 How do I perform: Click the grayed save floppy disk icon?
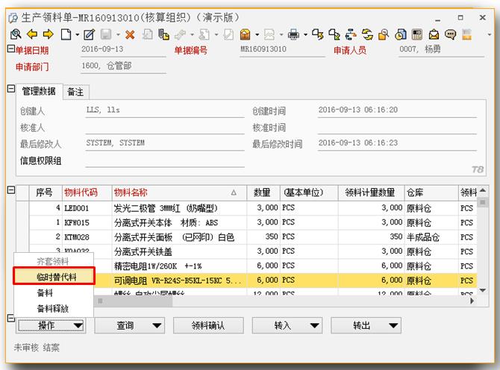pyautogui.click(x=106, y=34)
